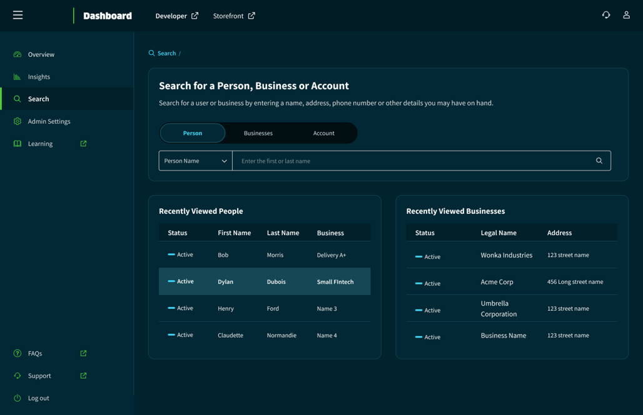Click the first or last name input field
This screenshot has height=415, width=643.
(x=413, y=161)
